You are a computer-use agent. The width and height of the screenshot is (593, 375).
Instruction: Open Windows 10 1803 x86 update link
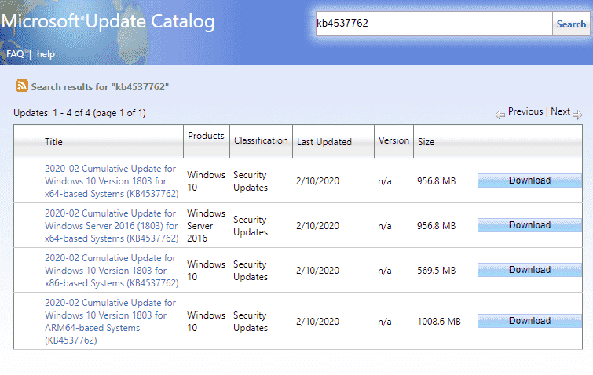click(x=111, y=270)
